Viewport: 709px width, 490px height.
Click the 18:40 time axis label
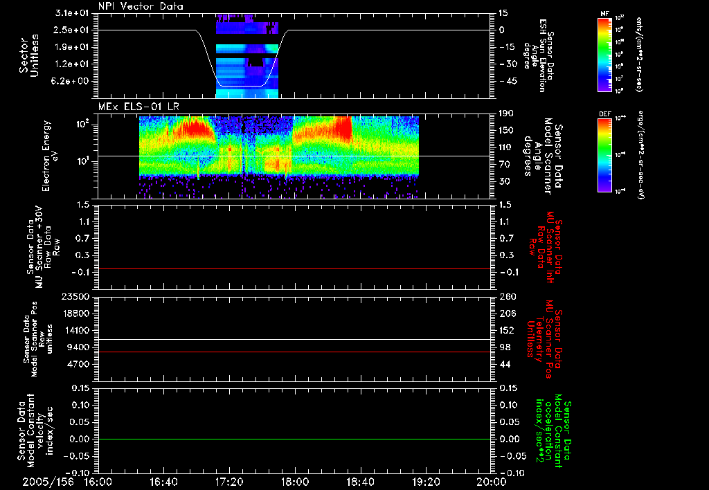360,482
